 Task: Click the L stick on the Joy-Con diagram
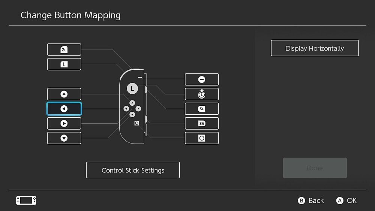click(x=132, y=89)
